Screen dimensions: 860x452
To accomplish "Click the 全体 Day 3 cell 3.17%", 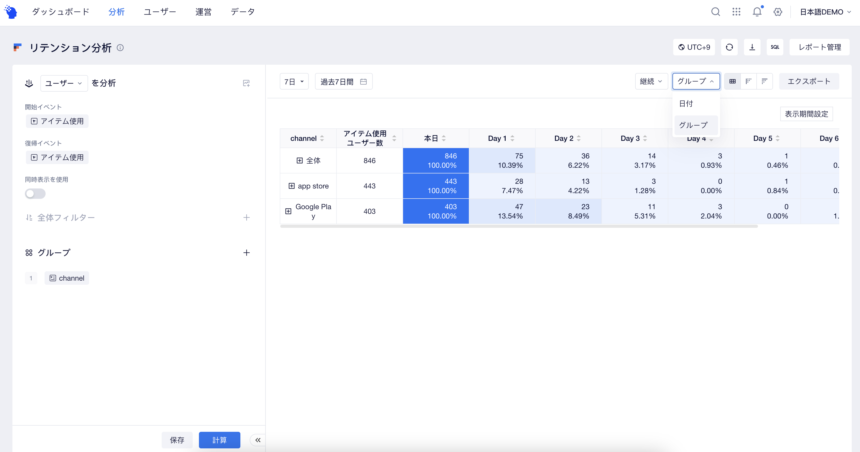I will 635,161.
